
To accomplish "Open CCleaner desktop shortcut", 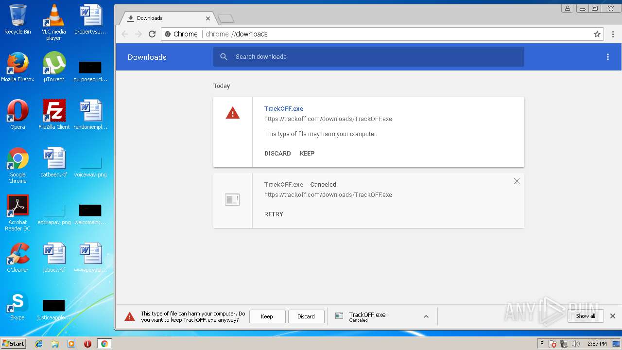I will tap(17, 258).
